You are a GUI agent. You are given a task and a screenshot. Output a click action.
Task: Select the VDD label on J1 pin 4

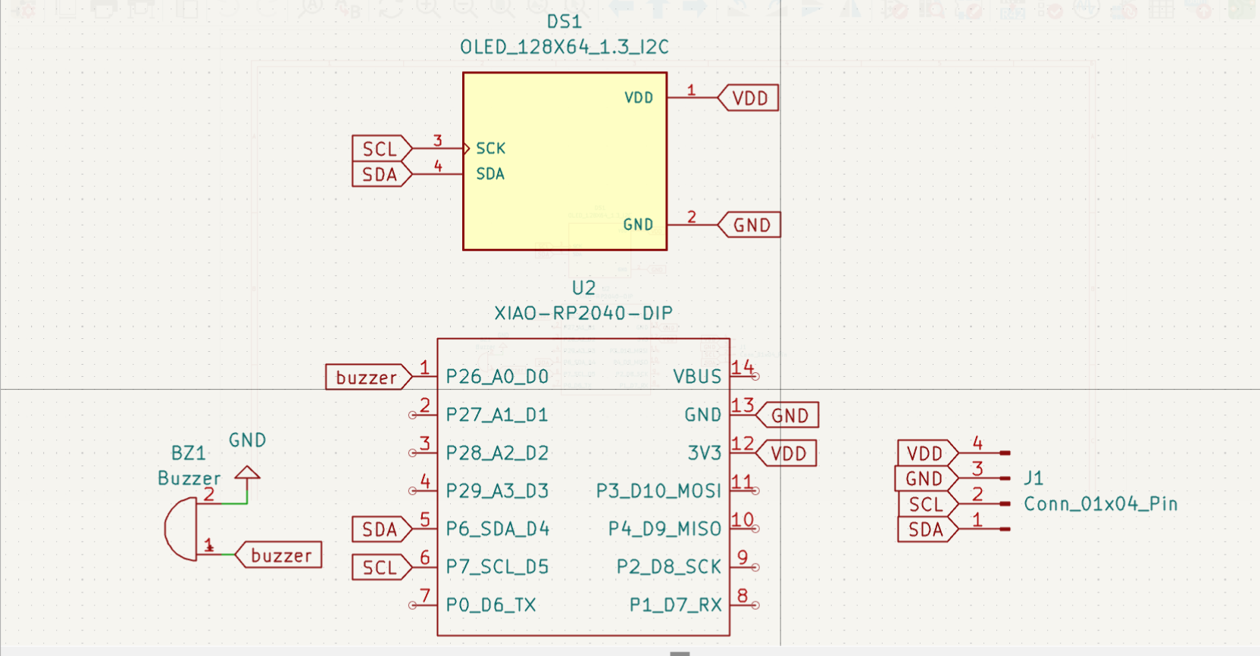tap(928, 453)
